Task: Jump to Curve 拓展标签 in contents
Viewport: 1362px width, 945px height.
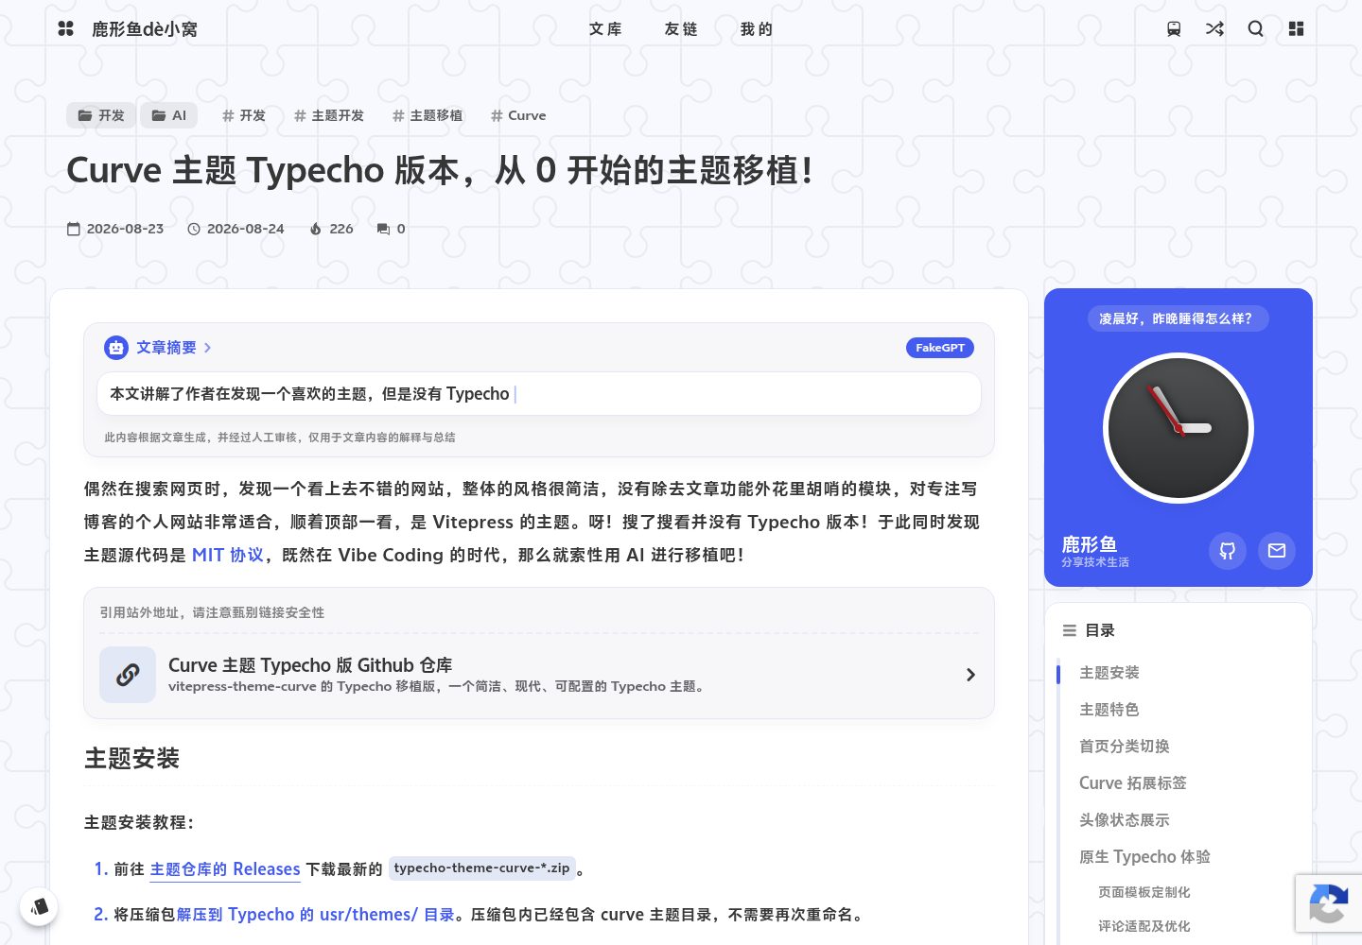Action: coord(1133,783)
